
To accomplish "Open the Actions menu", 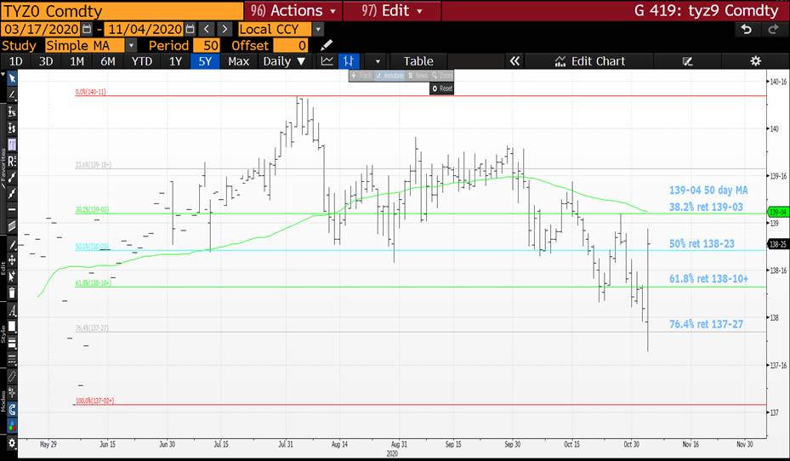I will click(x=295, y=10).
